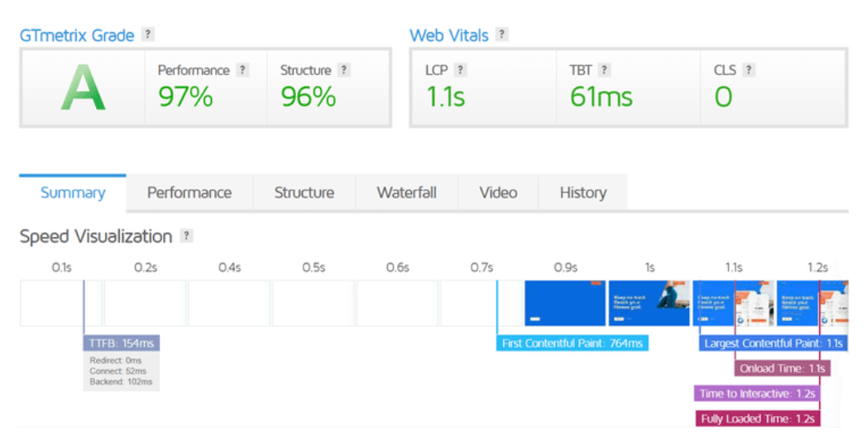The image size is (867, 440).
Task: Switch to the Performance tab
Action: click(x=189, y=192)
